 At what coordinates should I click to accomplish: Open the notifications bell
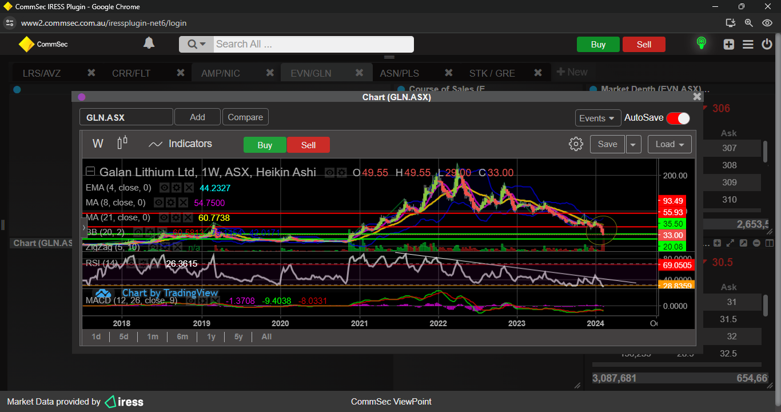point(149,43)
